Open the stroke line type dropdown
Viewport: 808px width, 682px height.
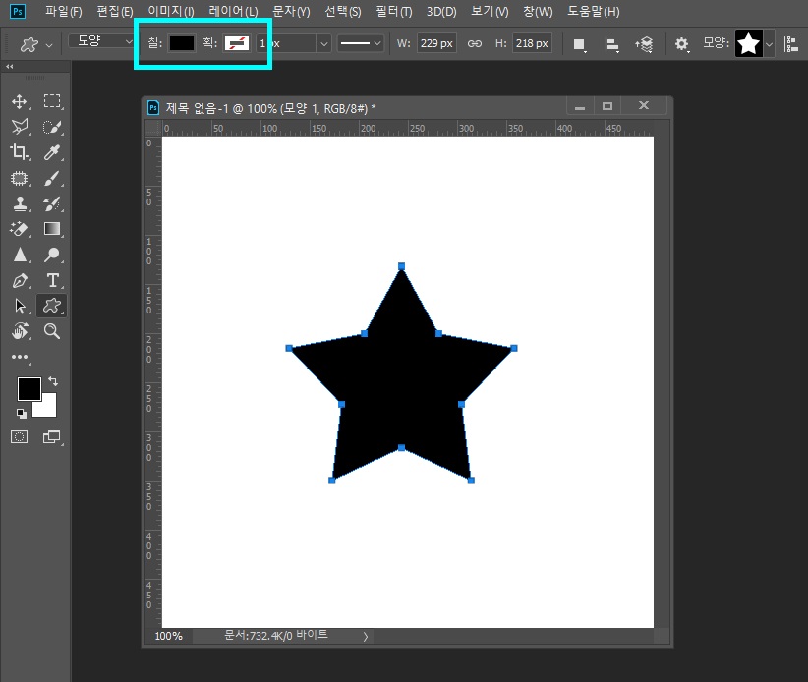(361, 44)
